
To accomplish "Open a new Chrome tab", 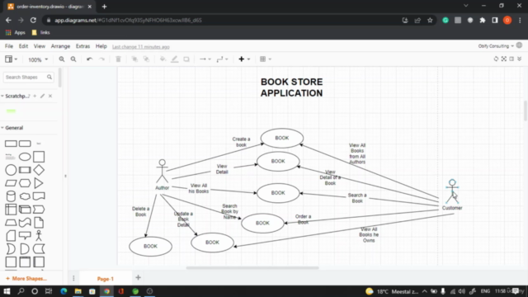I will pos(104,7).
